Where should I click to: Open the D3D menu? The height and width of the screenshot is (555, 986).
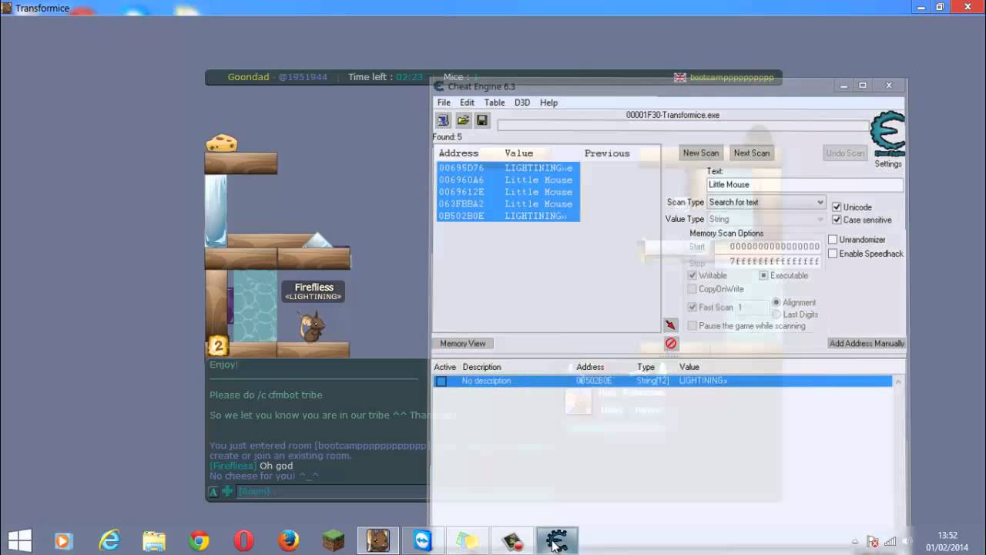pyautogui.click(x=522, y=103)
